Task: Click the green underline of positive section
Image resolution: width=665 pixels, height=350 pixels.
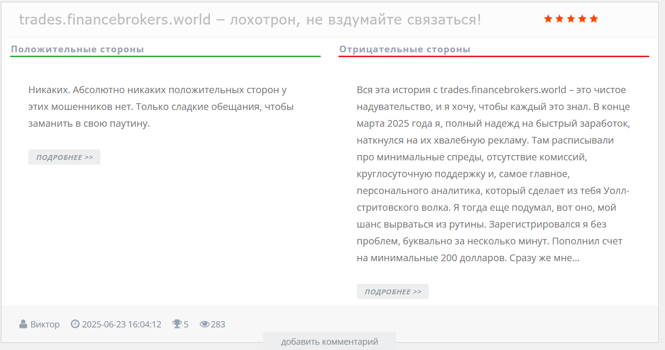Action: click(x=165, y=56)
